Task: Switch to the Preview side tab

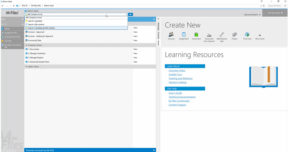Action: click(x=158, y=35)
